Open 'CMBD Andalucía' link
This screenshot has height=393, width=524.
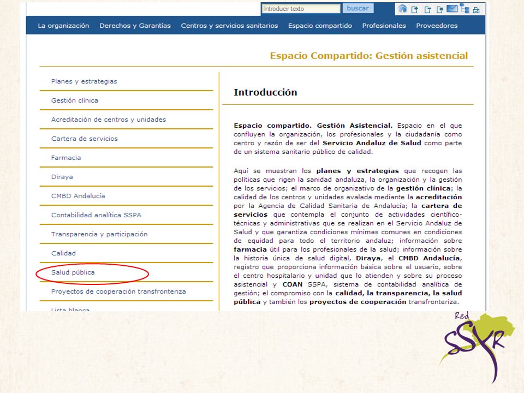pos(78,196)
